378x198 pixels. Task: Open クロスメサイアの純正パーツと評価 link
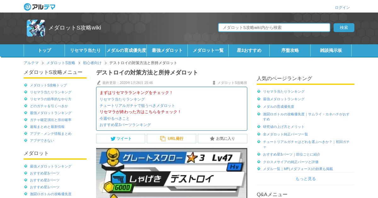click(x=291, y=162)
